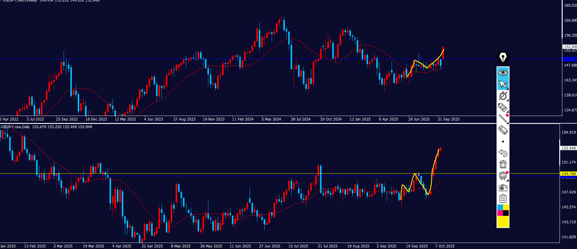Viewport: 577px width, 249px height.
Task: Select the highlighter marker tool
Action: click(x=503, y=107)
